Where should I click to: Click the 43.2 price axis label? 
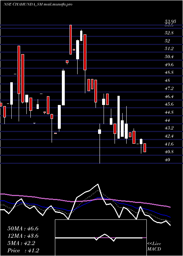tap(169, 128)
